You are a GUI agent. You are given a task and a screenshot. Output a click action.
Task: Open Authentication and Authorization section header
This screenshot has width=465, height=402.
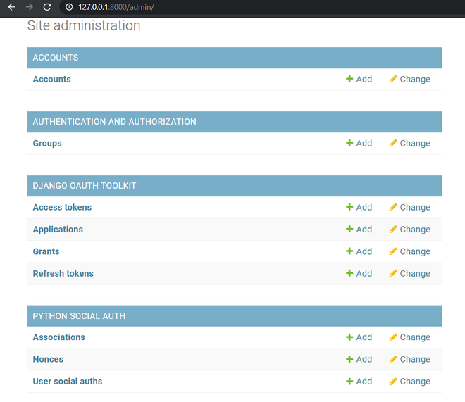114,122
